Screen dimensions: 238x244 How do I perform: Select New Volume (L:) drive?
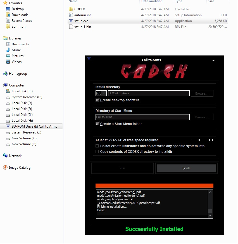(x=21, y=144)
